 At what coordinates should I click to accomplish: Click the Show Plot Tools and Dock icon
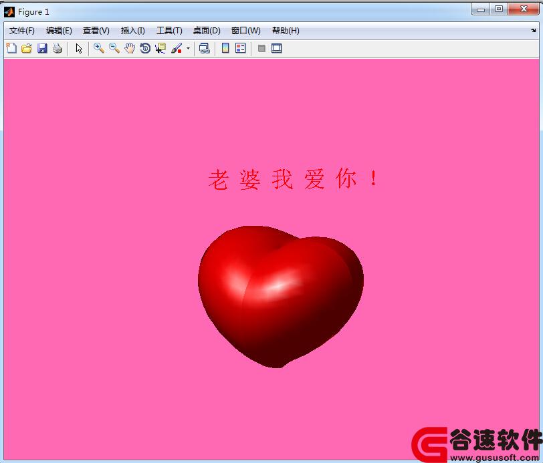coord(276,48)
